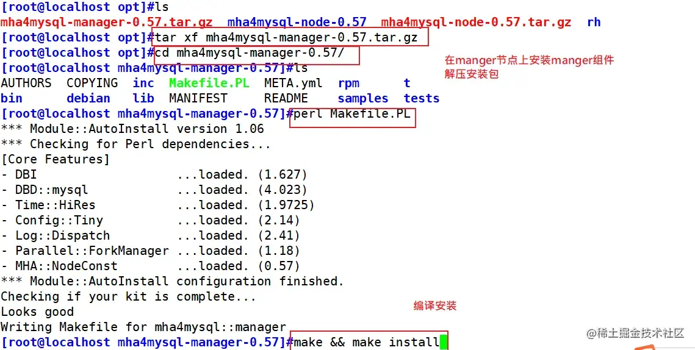The image size is (695, 350).
Task: Click the Config::Tiny loaded (2.14) line
Action: click(151, 220)
